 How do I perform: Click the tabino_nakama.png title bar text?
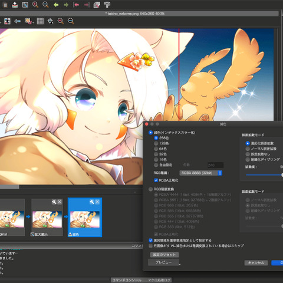pos(135,14)
